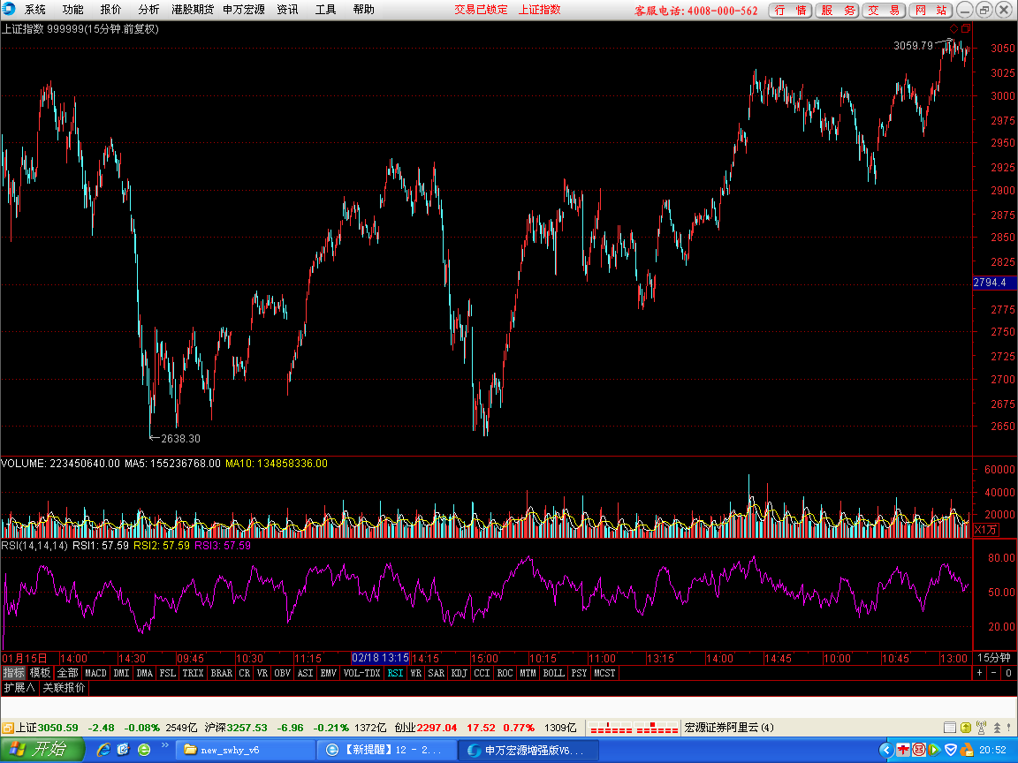1018x763 pixels.
Task: Click the plus zoom button beside indicator tabs
Action: pyautogui.click(x=980, y=673)
